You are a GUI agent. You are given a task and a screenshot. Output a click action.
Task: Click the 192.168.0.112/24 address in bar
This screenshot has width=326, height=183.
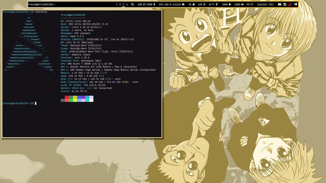point(170,4)
